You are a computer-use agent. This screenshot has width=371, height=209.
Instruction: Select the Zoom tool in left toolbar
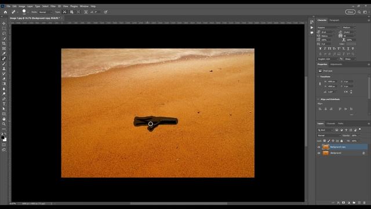pyautogui.click(x=4, y=124)
